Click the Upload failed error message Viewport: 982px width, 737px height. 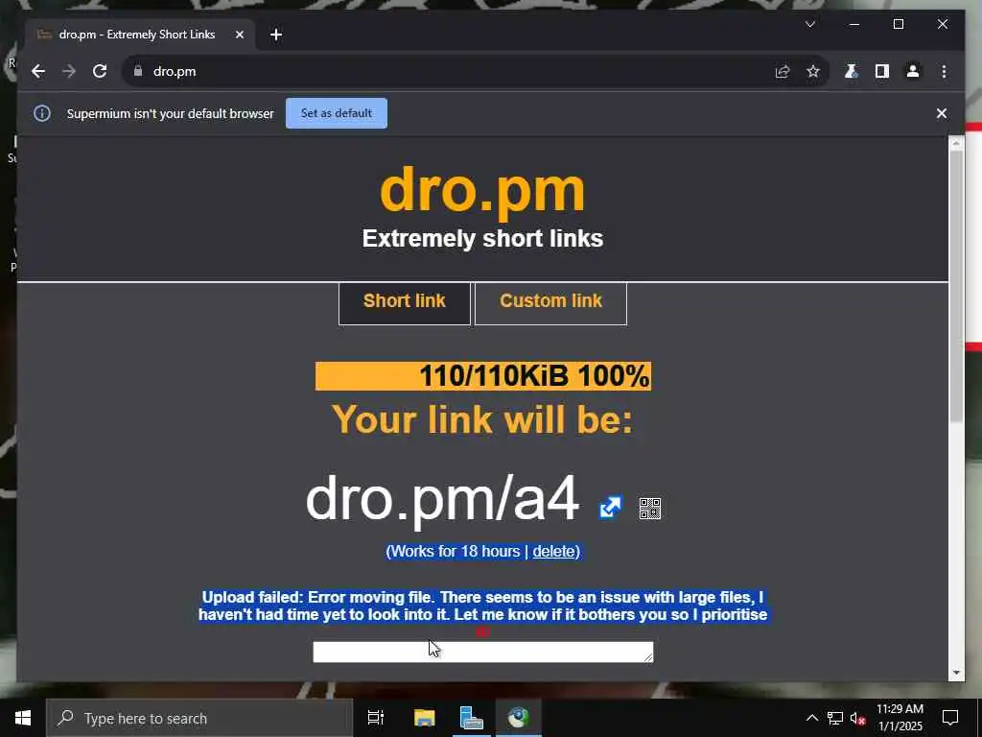point(483,606)
